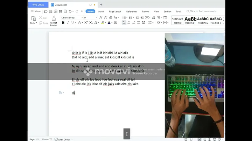252x141 pixels.
Task: Toggle show paragraph marks pilcrow
Action: tap(159, 17)
